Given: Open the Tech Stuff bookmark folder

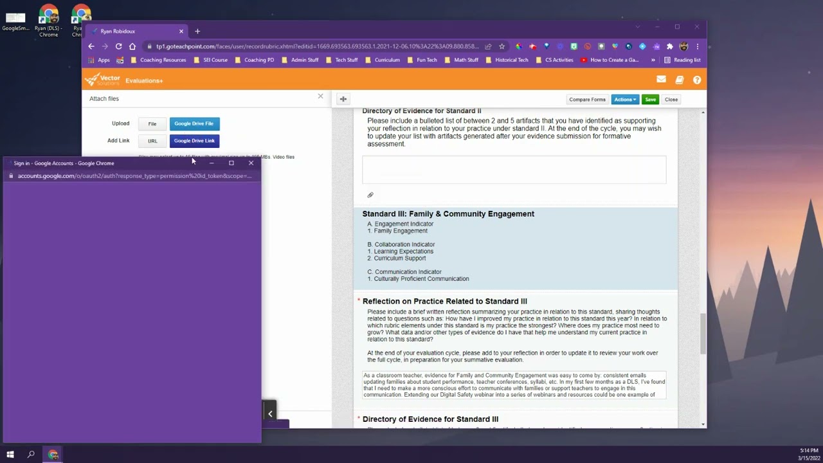Looking at the screenshot, I should (342, 60).
